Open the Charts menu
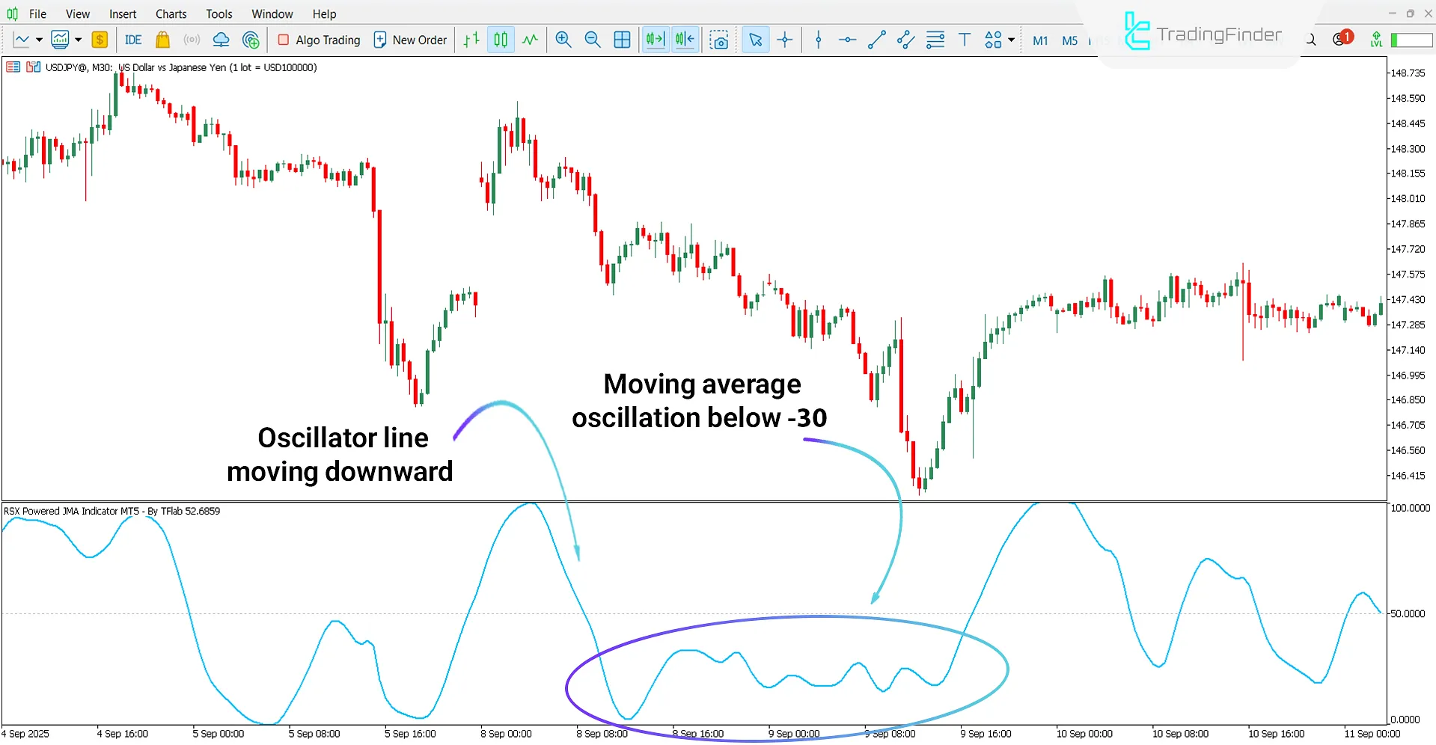This screenshot has width=1436, height=745. pyautogui.click(x=171, y=13)
